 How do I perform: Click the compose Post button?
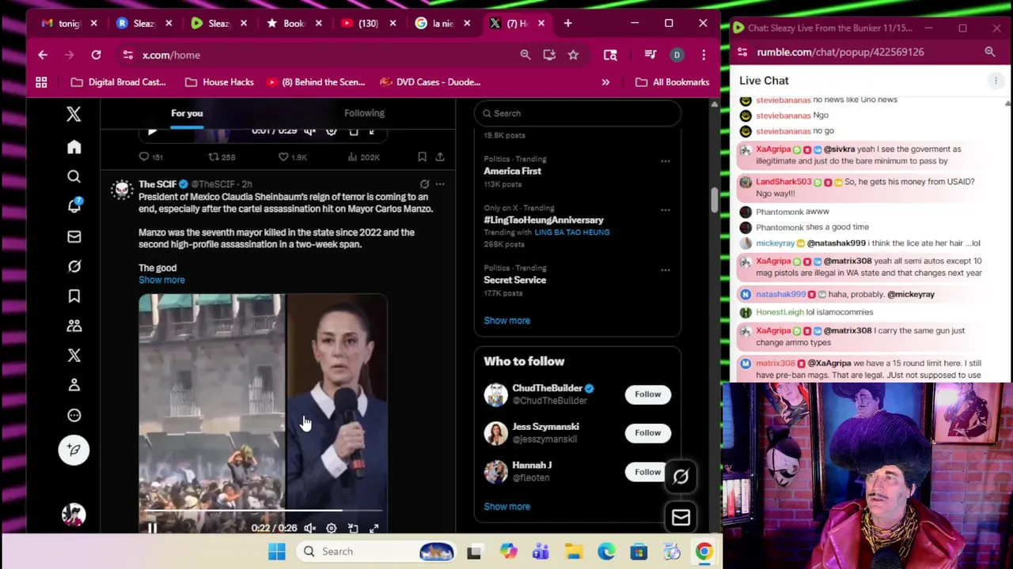click(x=74, y=450)
